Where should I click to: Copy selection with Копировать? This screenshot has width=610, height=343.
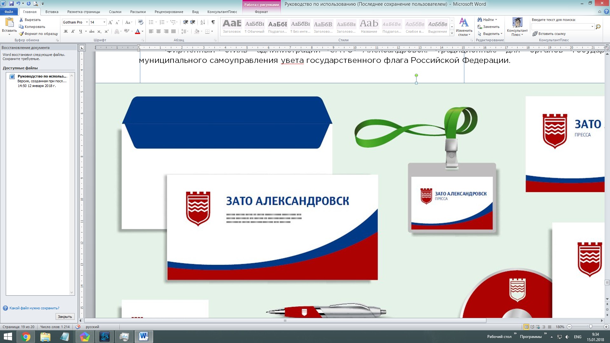32,27
